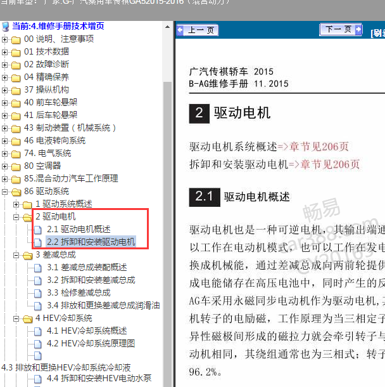The image size is (385, 387).
Task: Open '3.1 差减总成装配概述' document
Action: (x=87, y=267)
